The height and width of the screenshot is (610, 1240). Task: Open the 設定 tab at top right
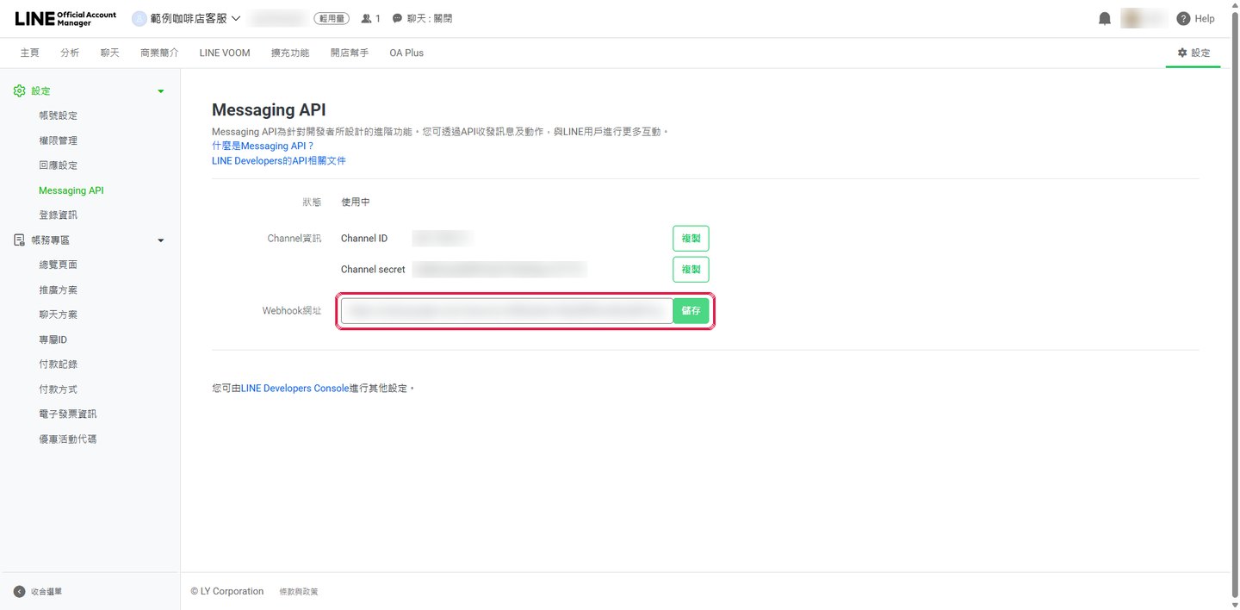click(x=1193, y=53)
